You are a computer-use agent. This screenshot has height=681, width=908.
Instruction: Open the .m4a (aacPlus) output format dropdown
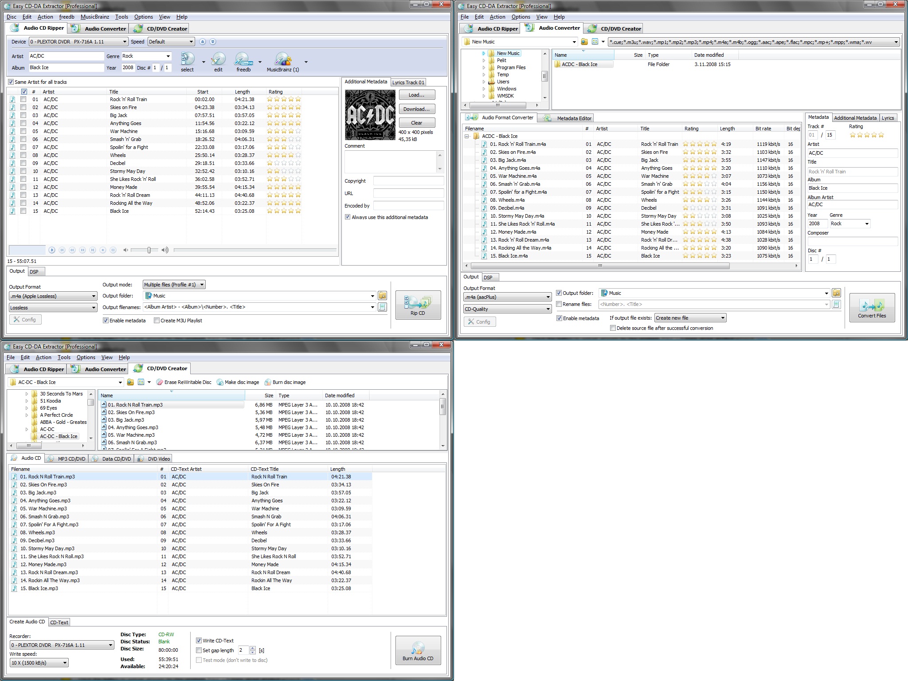(x=507, y=297)
